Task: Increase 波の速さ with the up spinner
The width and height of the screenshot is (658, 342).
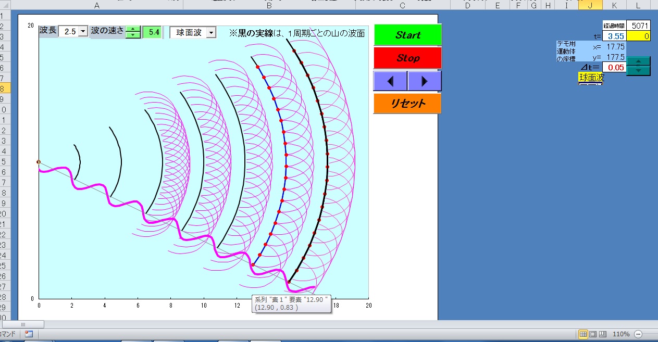Action: [133, 29]
